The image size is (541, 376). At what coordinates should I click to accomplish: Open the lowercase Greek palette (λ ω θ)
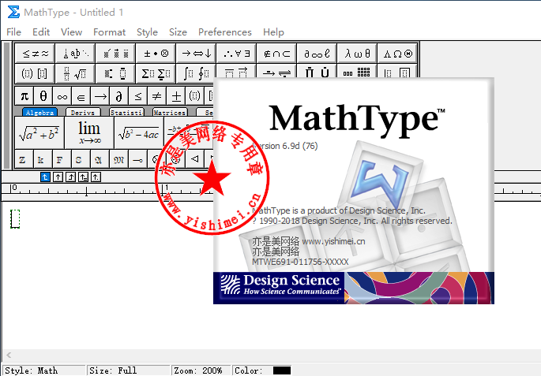[x=357, y=54]
